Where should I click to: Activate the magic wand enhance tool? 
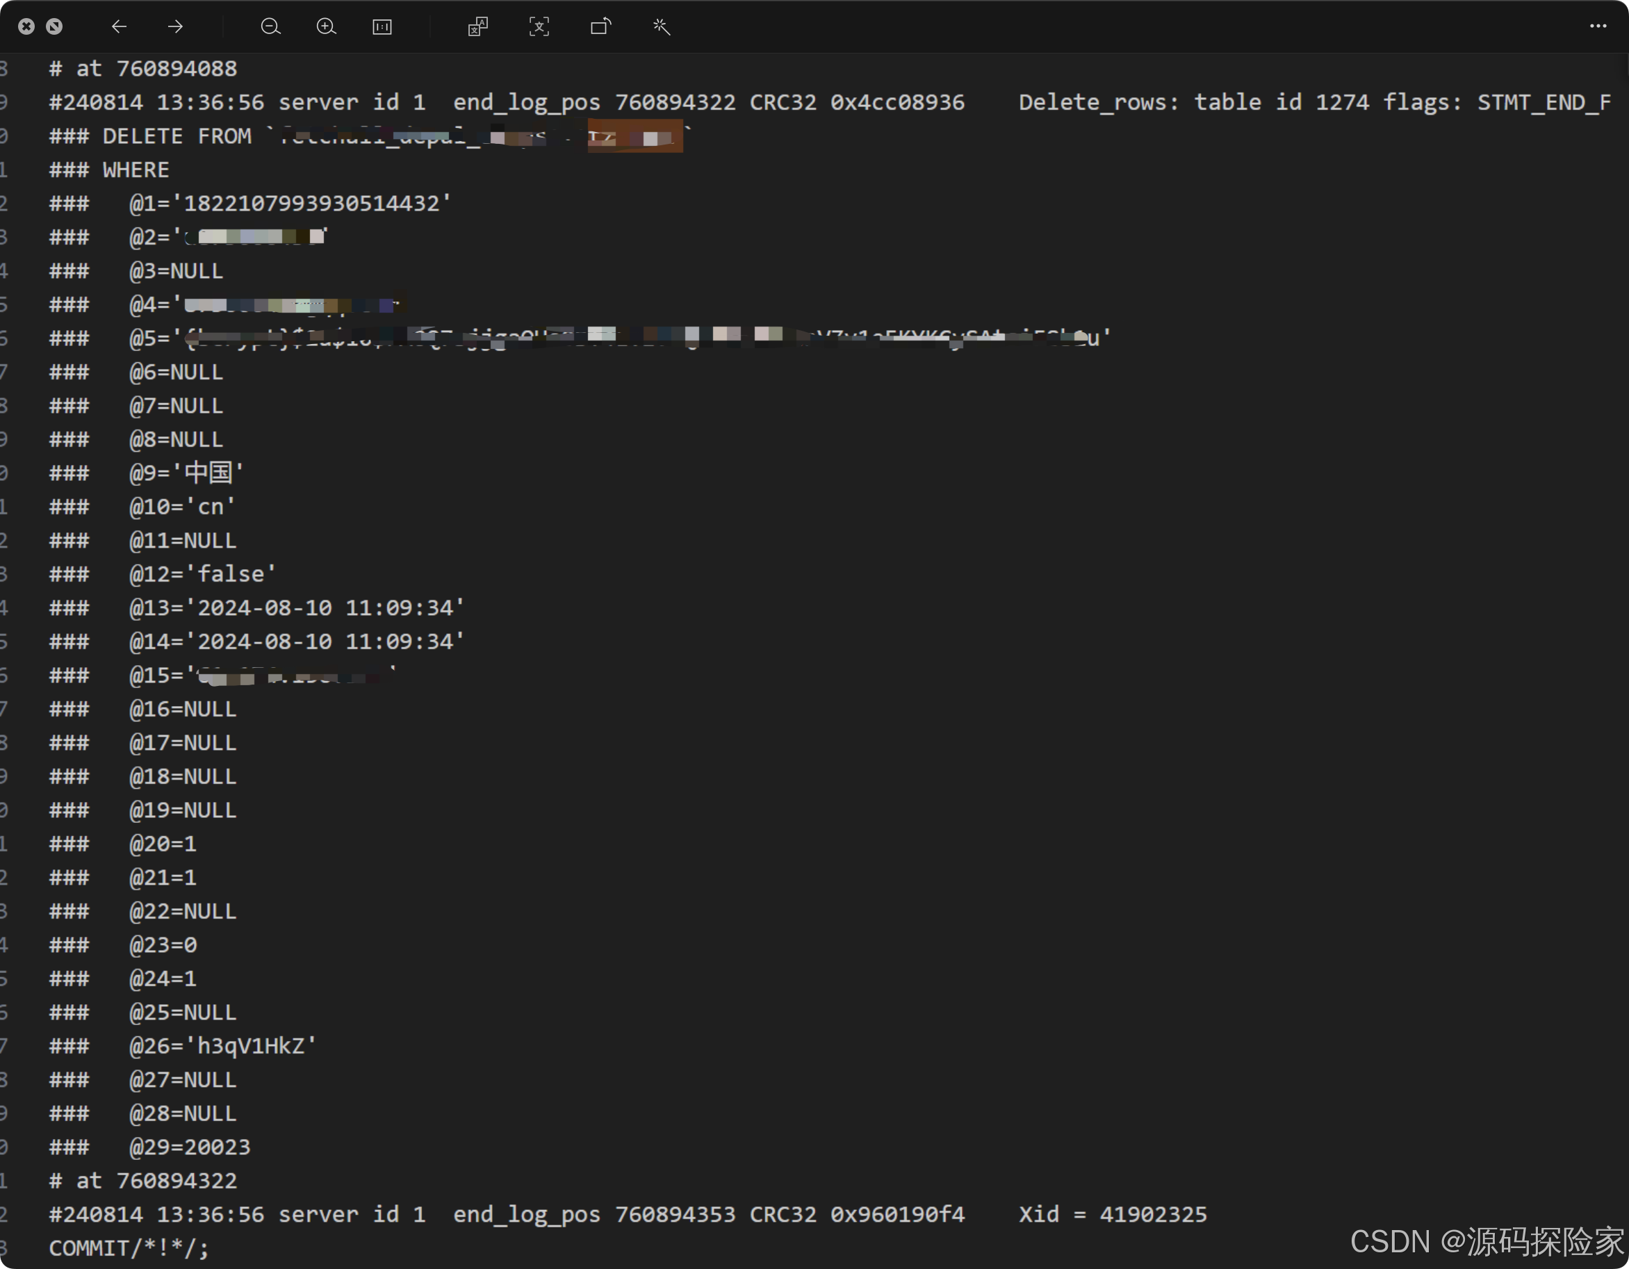click(661, 26)
